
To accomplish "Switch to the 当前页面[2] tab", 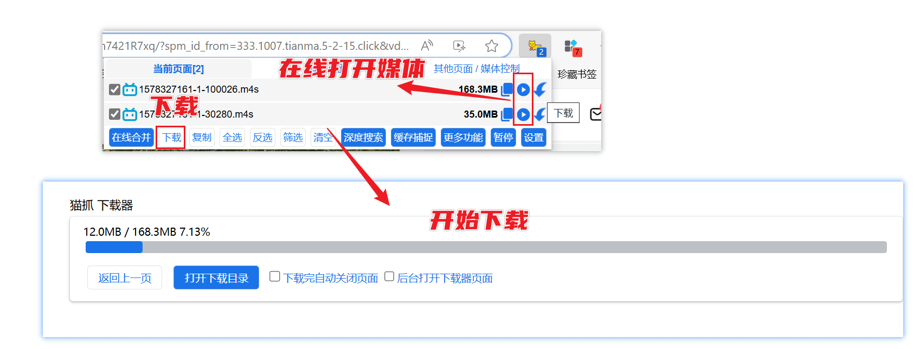I will click(x=178, y=69).
